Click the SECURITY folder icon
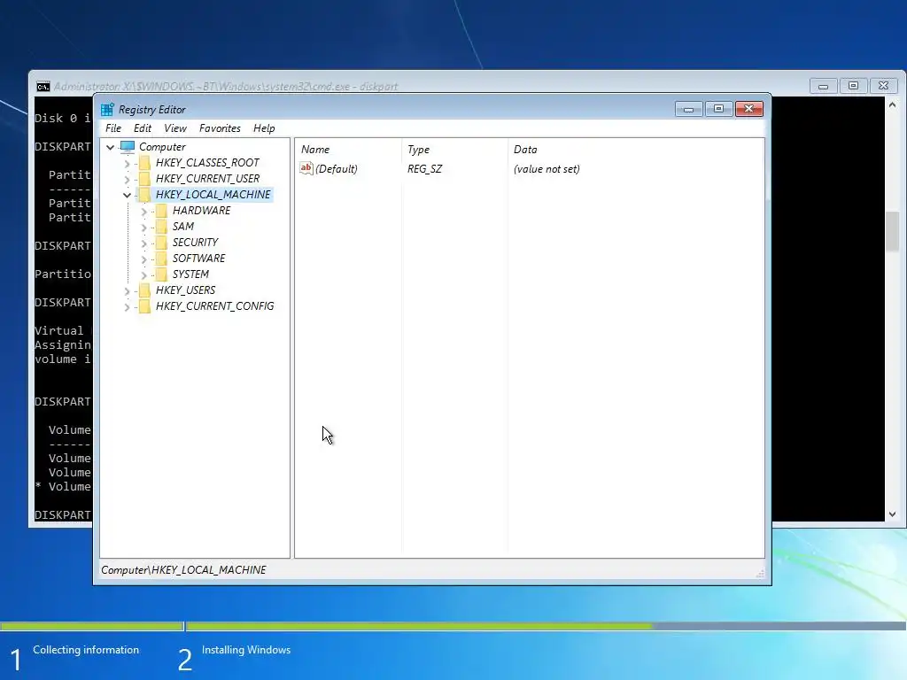 coord(161,243)
